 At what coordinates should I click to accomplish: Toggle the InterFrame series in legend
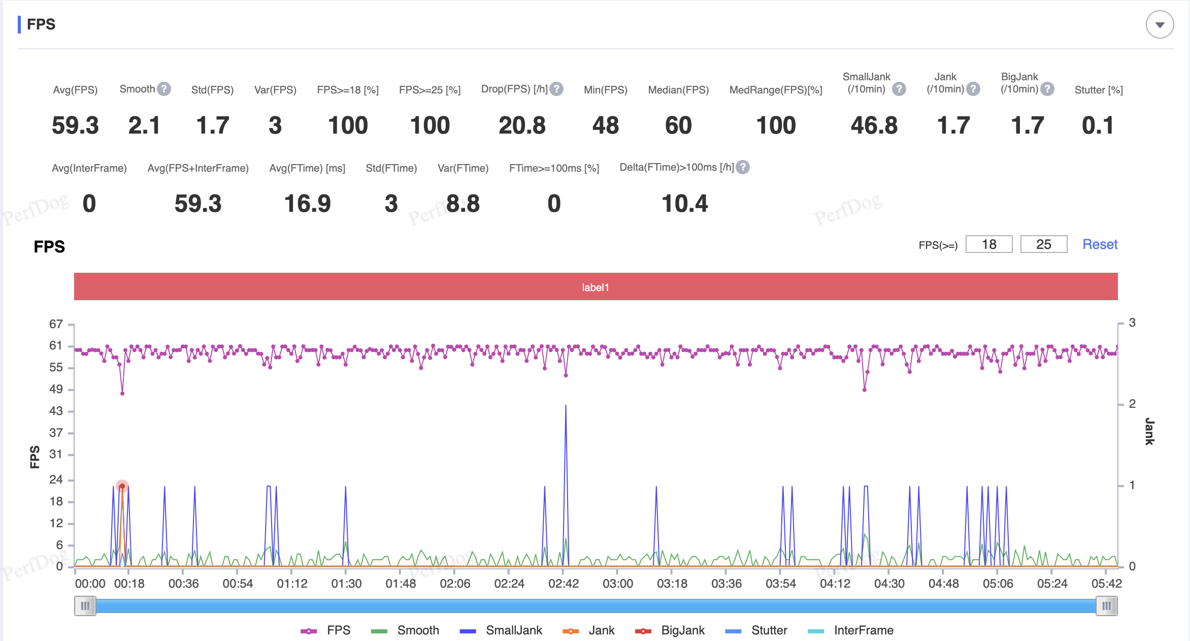pos(850,630)
